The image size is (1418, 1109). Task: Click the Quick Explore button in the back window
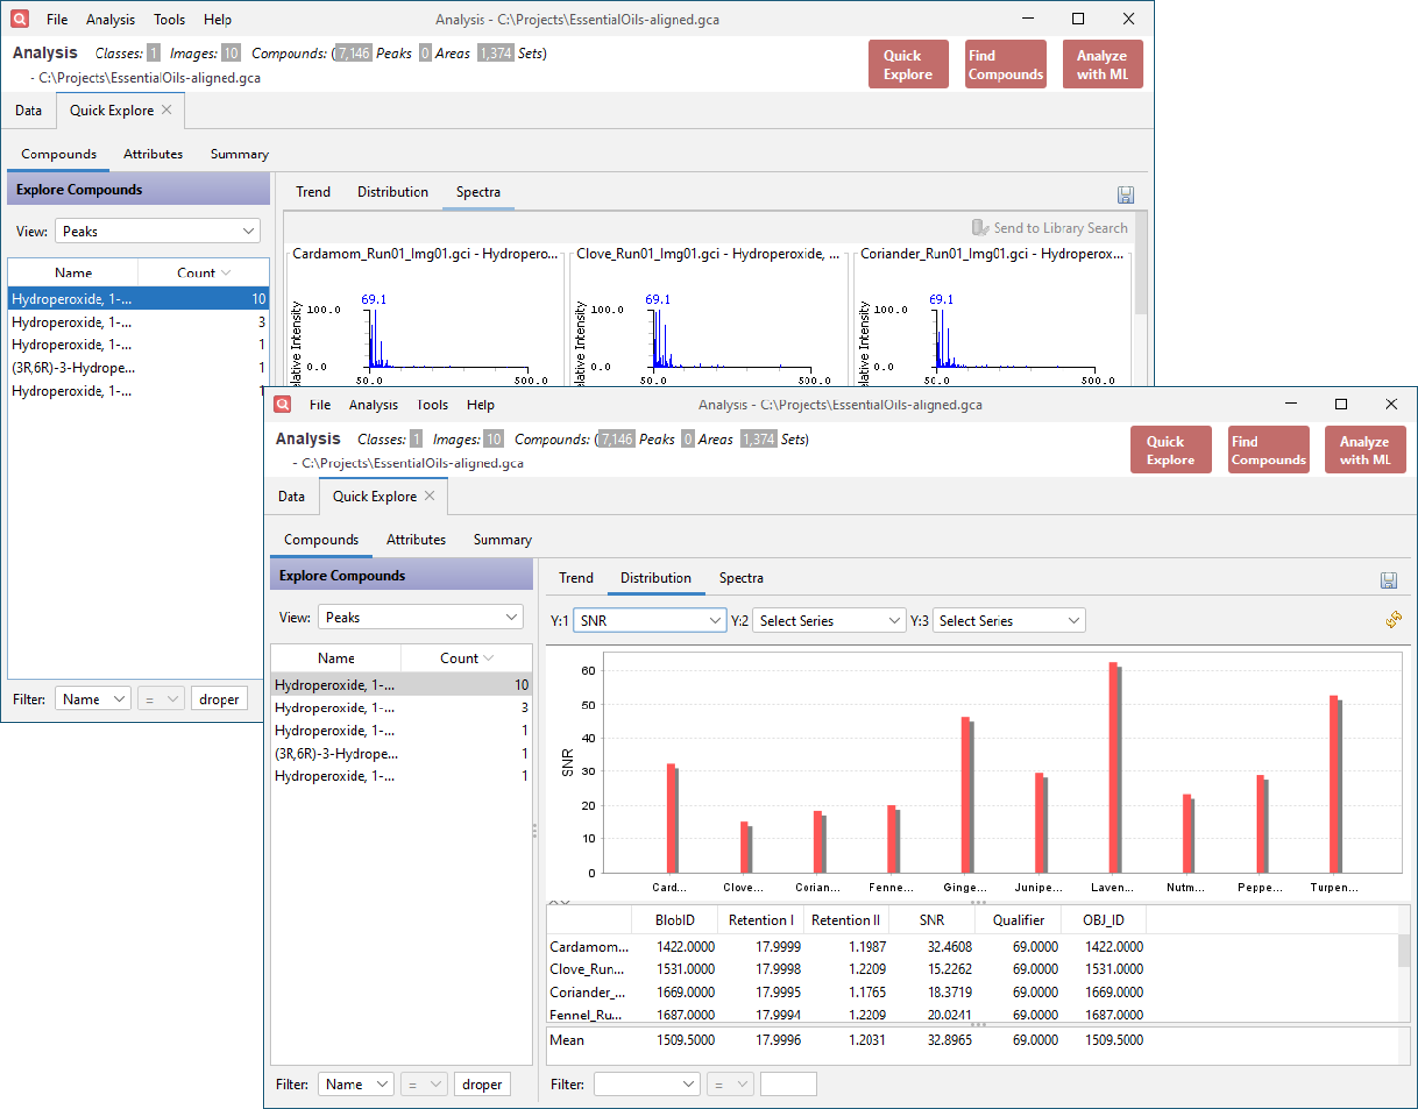click(x=908, y=64)
